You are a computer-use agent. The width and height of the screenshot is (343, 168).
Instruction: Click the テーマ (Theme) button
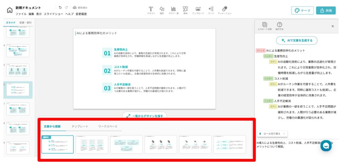(302, 10)
